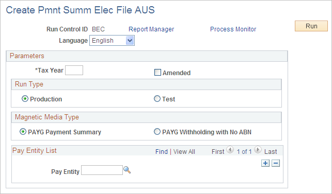Click the Magnetic Media Type header
The height and width of the screenshot is (194, 332).
146,117
